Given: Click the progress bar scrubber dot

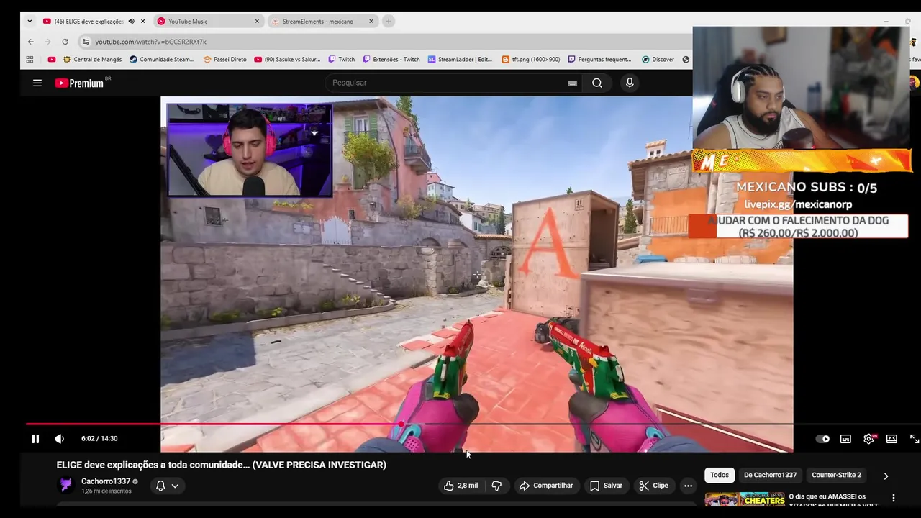Looking at the screenshot, I should (x=401, y=424).
